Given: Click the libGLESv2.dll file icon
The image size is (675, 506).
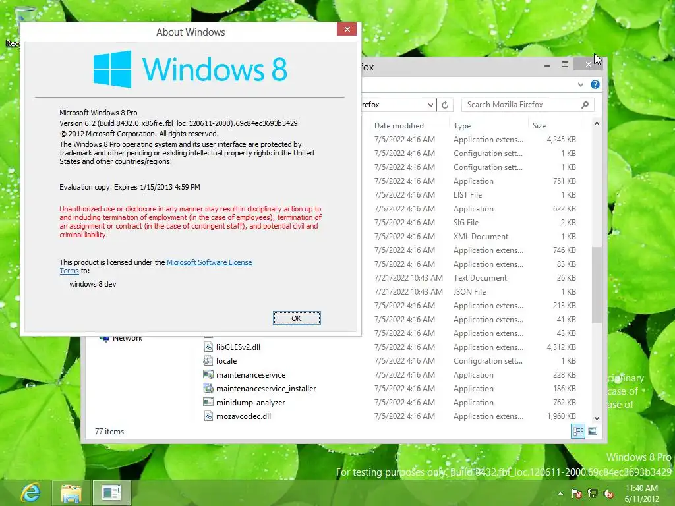Looking at the screenshot, I should (x=208, y=347).
